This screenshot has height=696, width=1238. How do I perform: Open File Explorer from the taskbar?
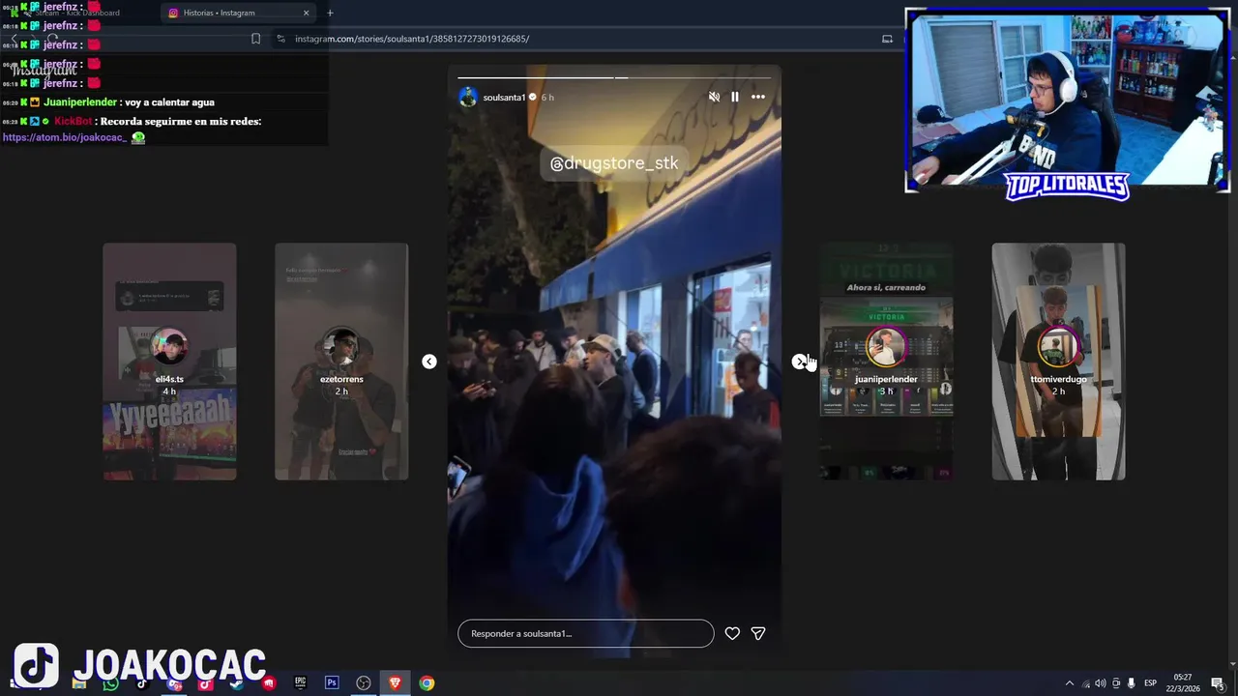point(79,683)
